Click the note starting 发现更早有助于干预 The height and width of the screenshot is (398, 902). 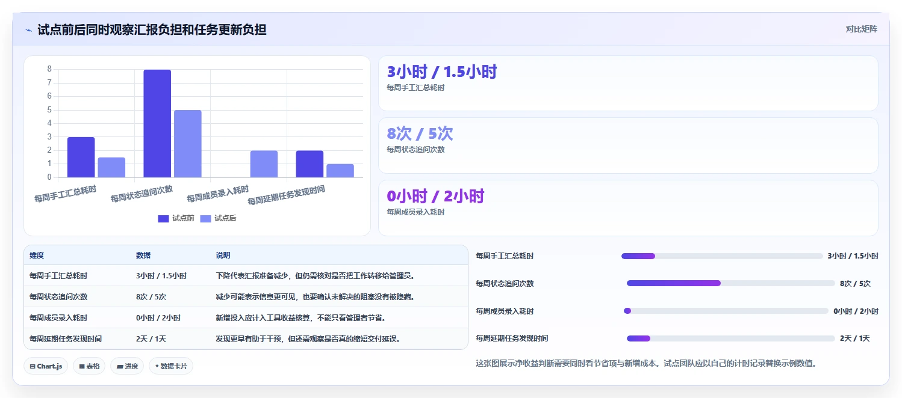(308, 339)
